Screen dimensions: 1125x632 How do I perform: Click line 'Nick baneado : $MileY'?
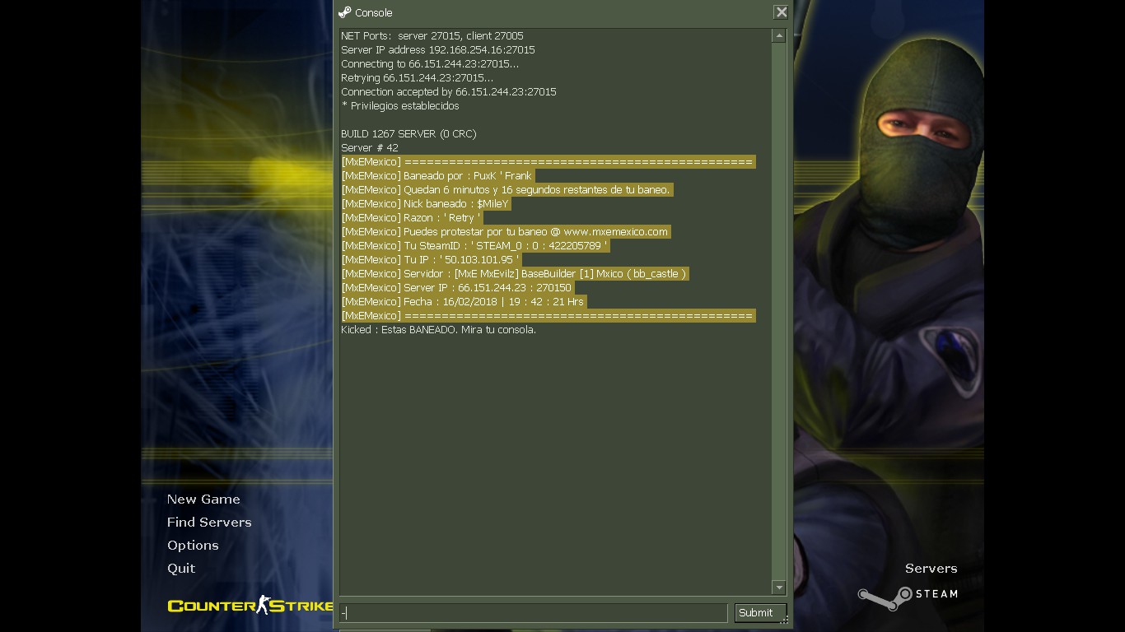click(426, 204)
